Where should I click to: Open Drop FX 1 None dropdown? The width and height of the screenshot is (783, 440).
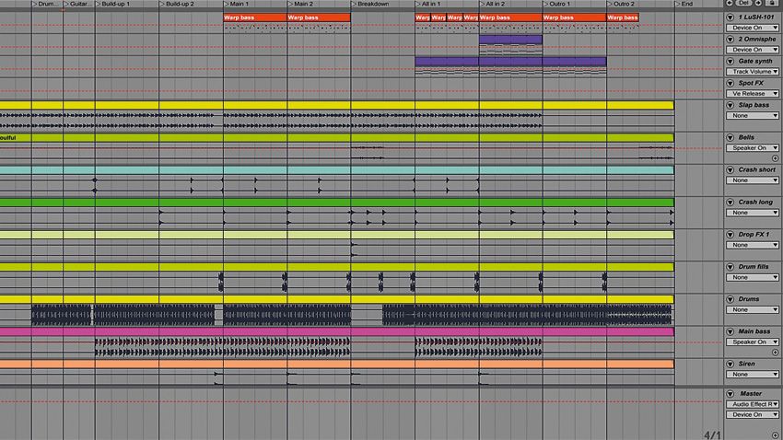click(x=753, y=245)
